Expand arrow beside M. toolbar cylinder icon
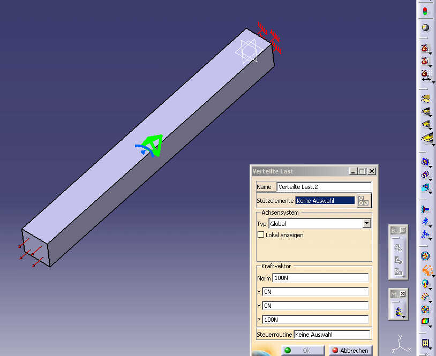The width and height of the screenshot is (436, 356). coord(403,317)
